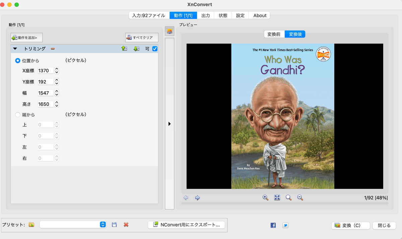Start conversion with the 変換 (C) button
The height and width of the screenshot is (239, 402).
(x=351, y=226)
